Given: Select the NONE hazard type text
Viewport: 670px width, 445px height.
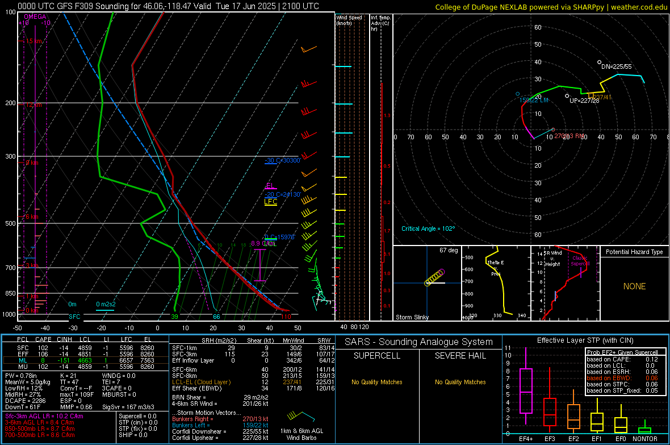Looking at the screenshot, I should (634, 286).
